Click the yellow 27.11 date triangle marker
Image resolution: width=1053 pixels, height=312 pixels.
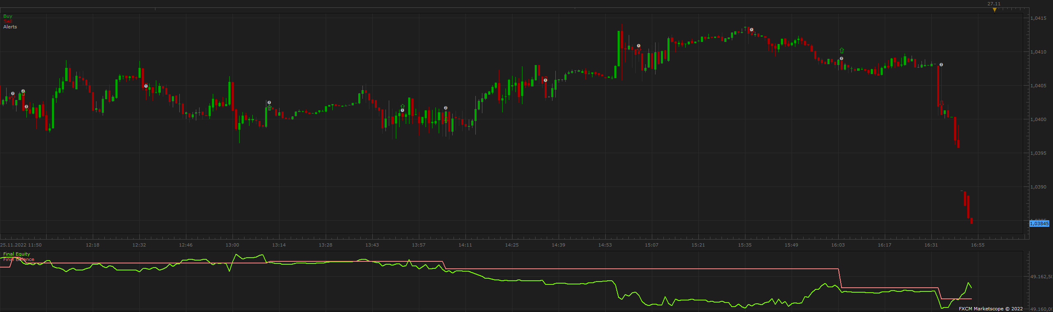994,10
